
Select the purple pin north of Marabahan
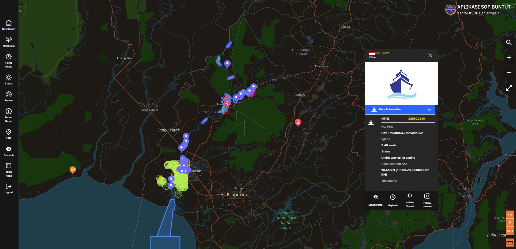pyautogui.click(x=227, y=63)
